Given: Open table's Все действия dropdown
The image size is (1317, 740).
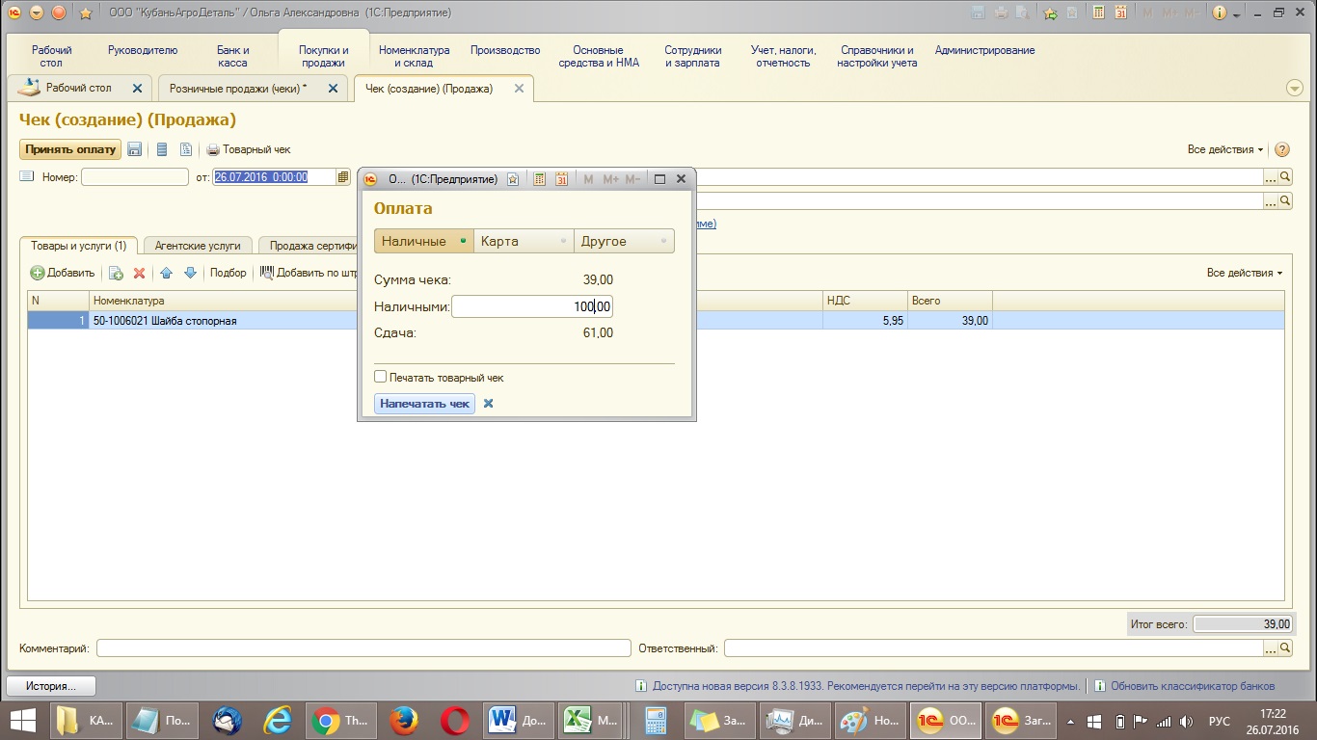Looking at the screenshot, I should tap(1244, 273).
